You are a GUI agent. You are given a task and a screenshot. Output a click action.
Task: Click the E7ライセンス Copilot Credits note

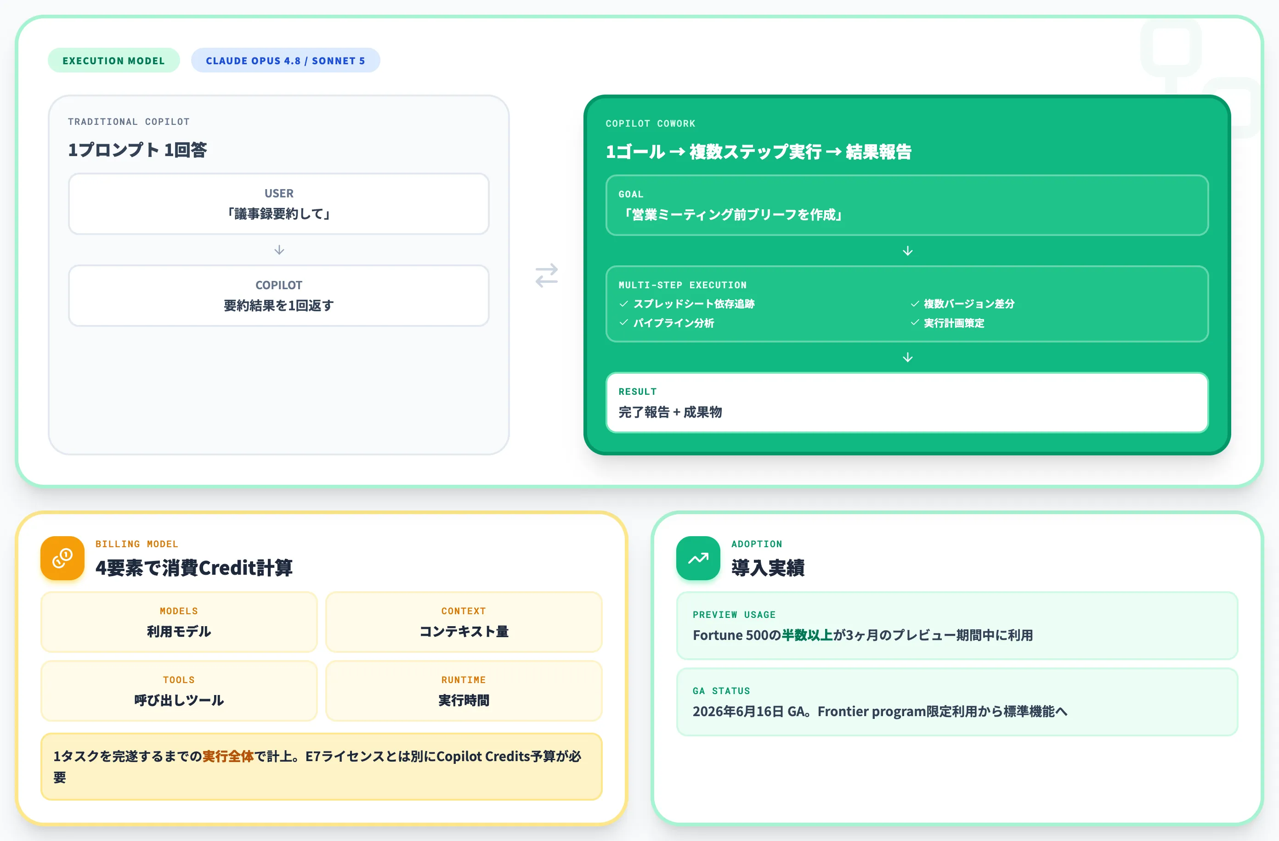point(322,767)
